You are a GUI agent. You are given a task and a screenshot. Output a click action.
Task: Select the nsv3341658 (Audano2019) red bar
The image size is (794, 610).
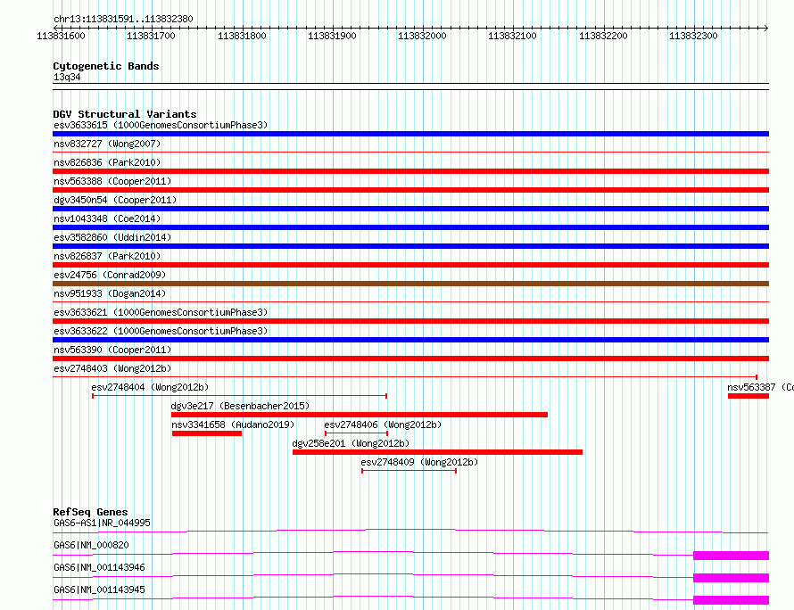[x=207, y=433]
